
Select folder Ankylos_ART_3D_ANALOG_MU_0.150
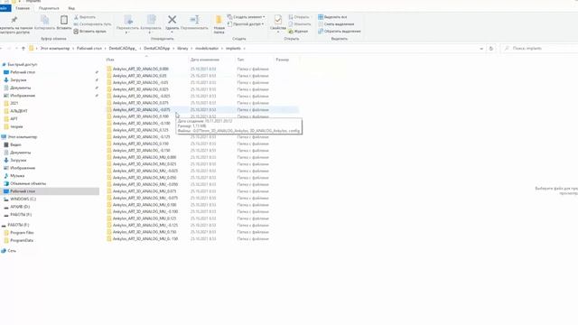point(144,232)
